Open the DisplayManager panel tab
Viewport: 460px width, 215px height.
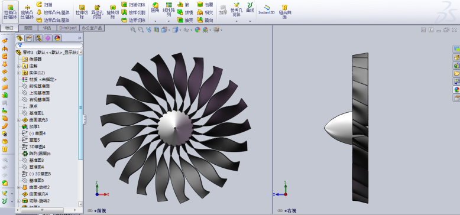[57, 38]
